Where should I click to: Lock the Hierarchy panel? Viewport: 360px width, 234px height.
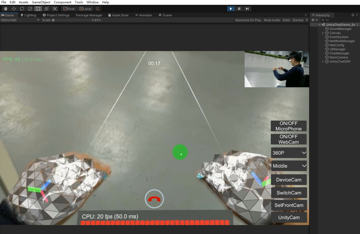[x=353, y=15]
